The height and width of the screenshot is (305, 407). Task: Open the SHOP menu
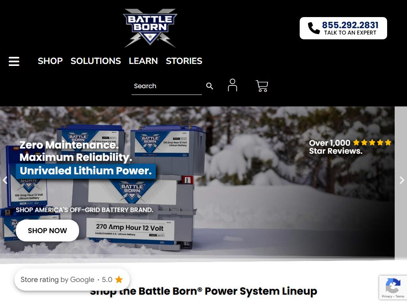tap(50, 61)
